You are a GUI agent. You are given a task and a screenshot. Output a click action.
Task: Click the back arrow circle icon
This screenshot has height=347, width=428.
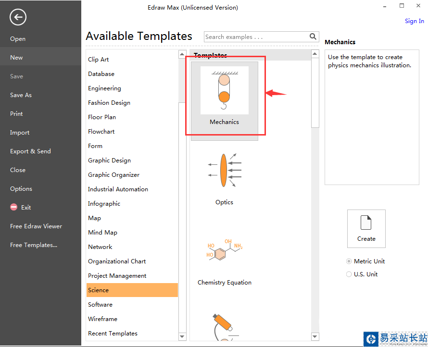18,18
